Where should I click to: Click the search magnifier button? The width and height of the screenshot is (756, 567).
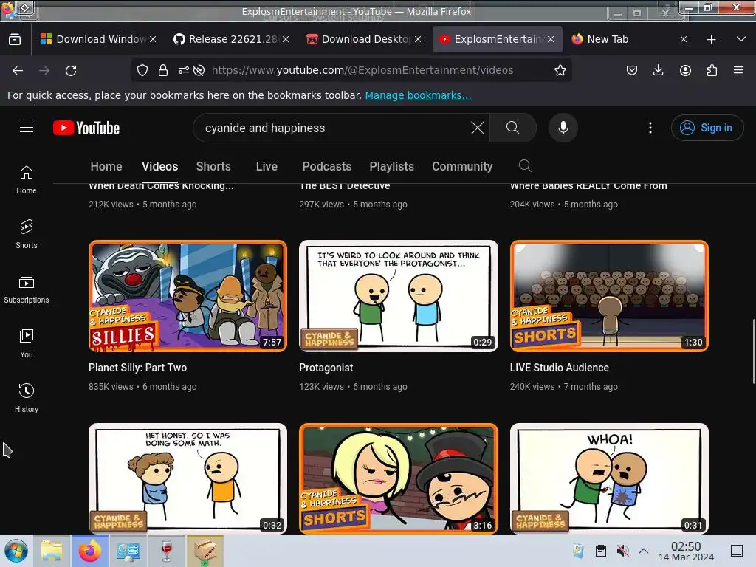(x=513, y=128)
